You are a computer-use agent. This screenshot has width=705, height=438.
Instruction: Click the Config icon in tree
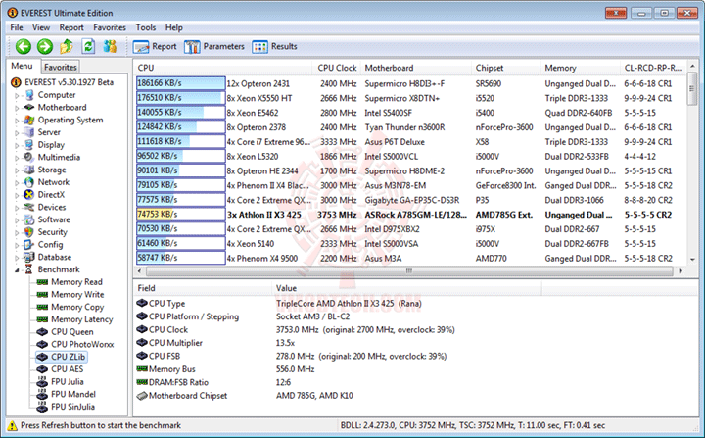click(x=29, y=244)
